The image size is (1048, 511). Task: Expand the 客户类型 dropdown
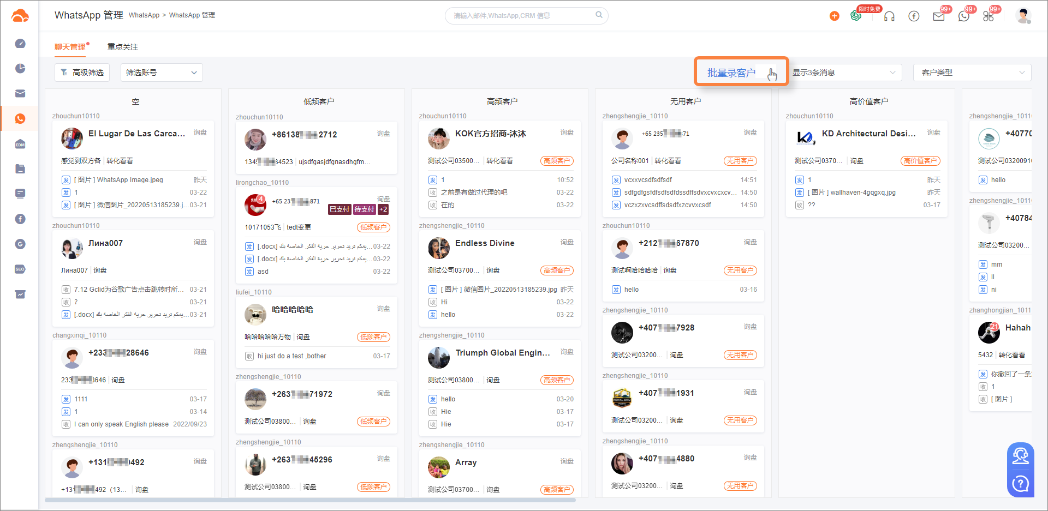pos(972,73)
